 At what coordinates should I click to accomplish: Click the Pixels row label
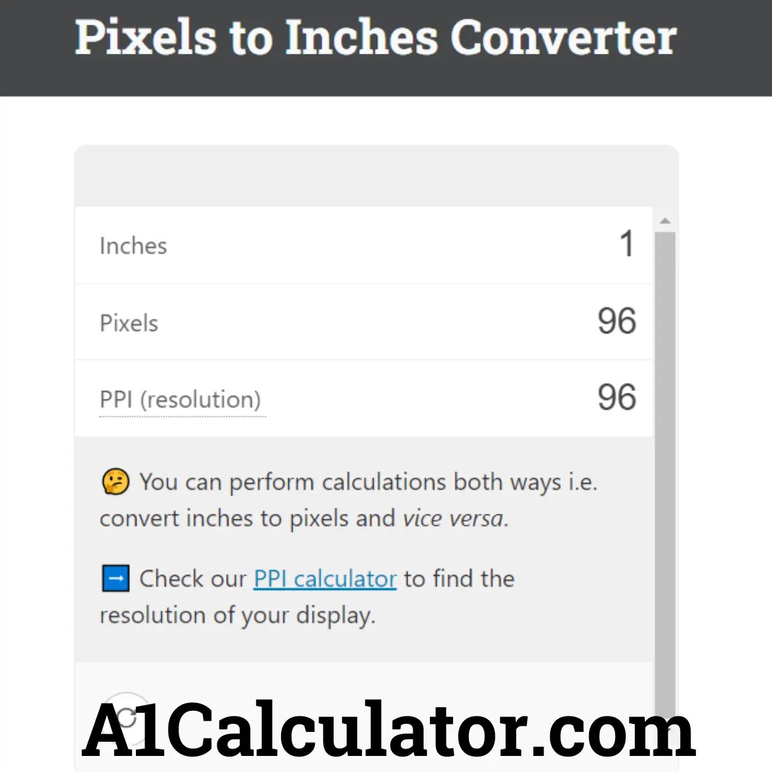pos(128,322)
